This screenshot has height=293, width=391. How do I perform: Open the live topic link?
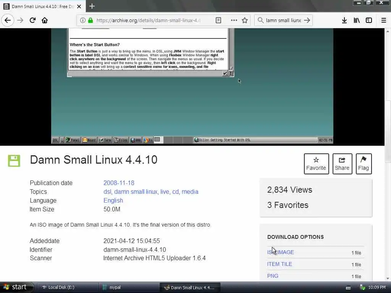165,192
